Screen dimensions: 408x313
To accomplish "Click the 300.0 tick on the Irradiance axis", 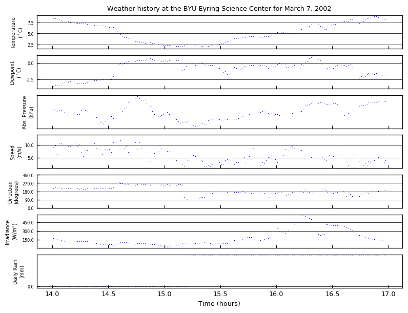I will (28, 232).
